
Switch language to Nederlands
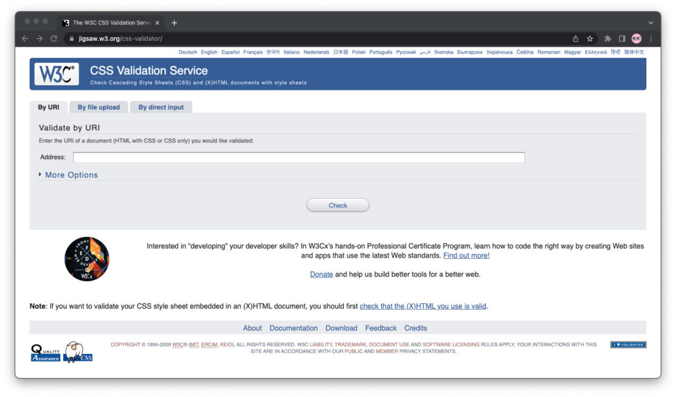[316, 52]
